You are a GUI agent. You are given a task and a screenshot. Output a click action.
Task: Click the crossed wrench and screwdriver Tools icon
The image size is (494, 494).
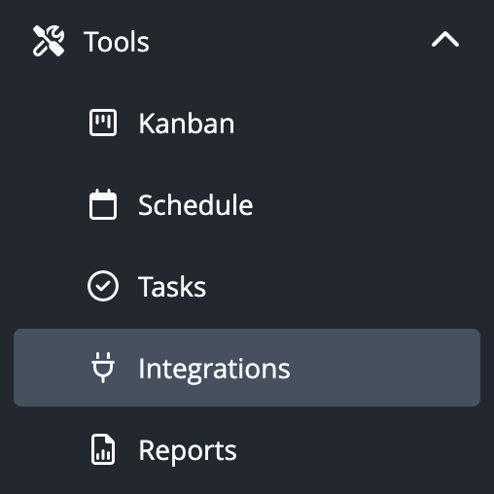pyautogui.click(x=49, y=41)
